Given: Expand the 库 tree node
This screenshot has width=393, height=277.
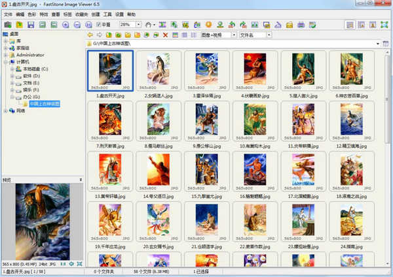Looking at the screenshot, I should point(5,41).
